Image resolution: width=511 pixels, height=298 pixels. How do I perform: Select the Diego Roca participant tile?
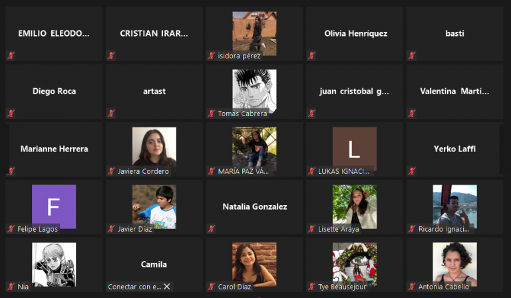[54, 92]
